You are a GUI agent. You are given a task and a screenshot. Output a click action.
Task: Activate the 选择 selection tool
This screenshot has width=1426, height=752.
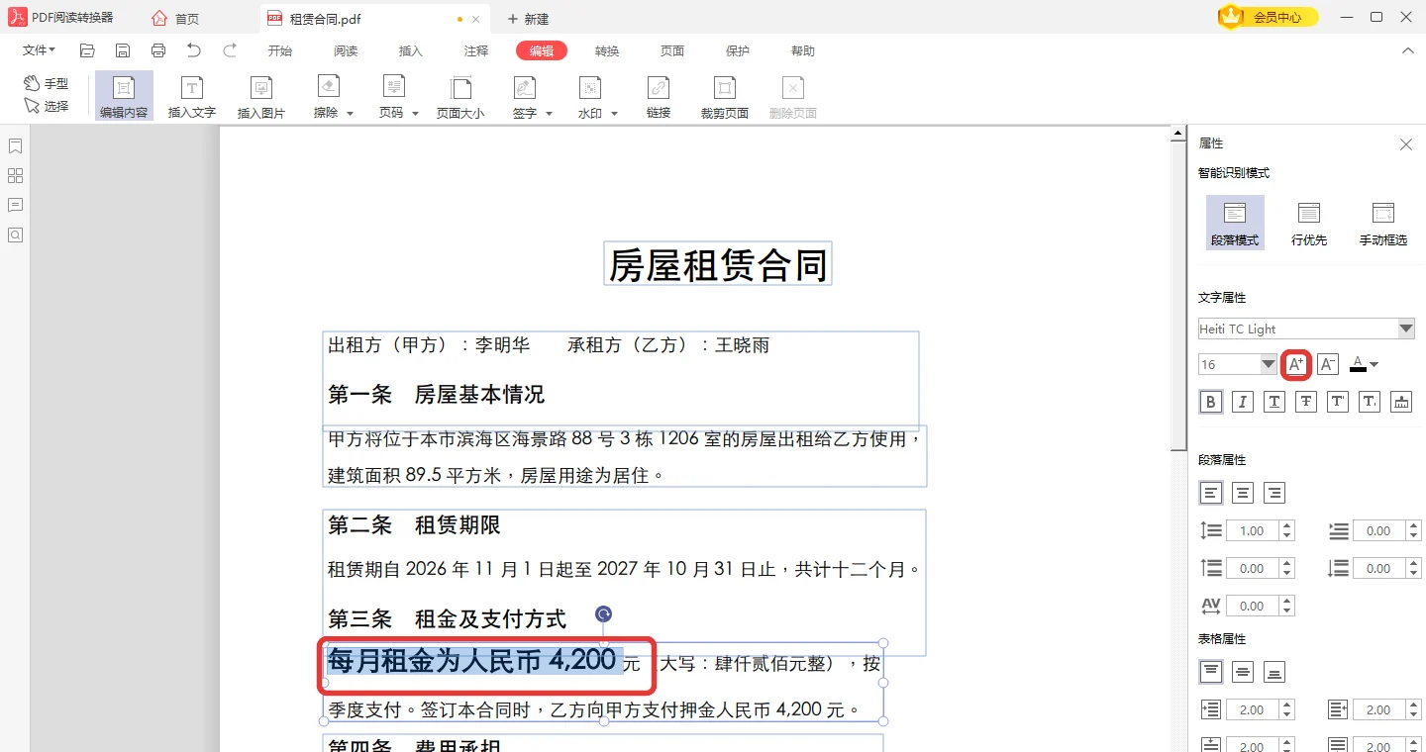pos(47,106)
